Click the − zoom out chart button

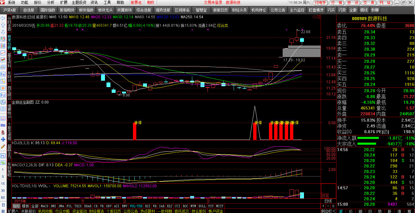click(x=328, y=206)
